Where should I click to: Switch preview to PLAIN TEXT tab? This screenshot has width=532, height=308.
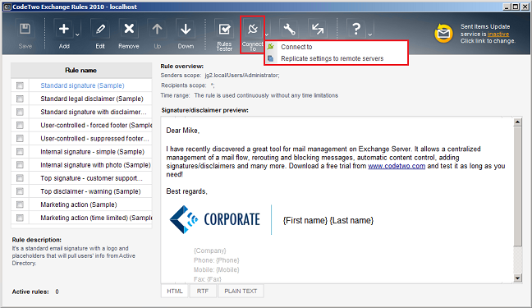(241, 291)
